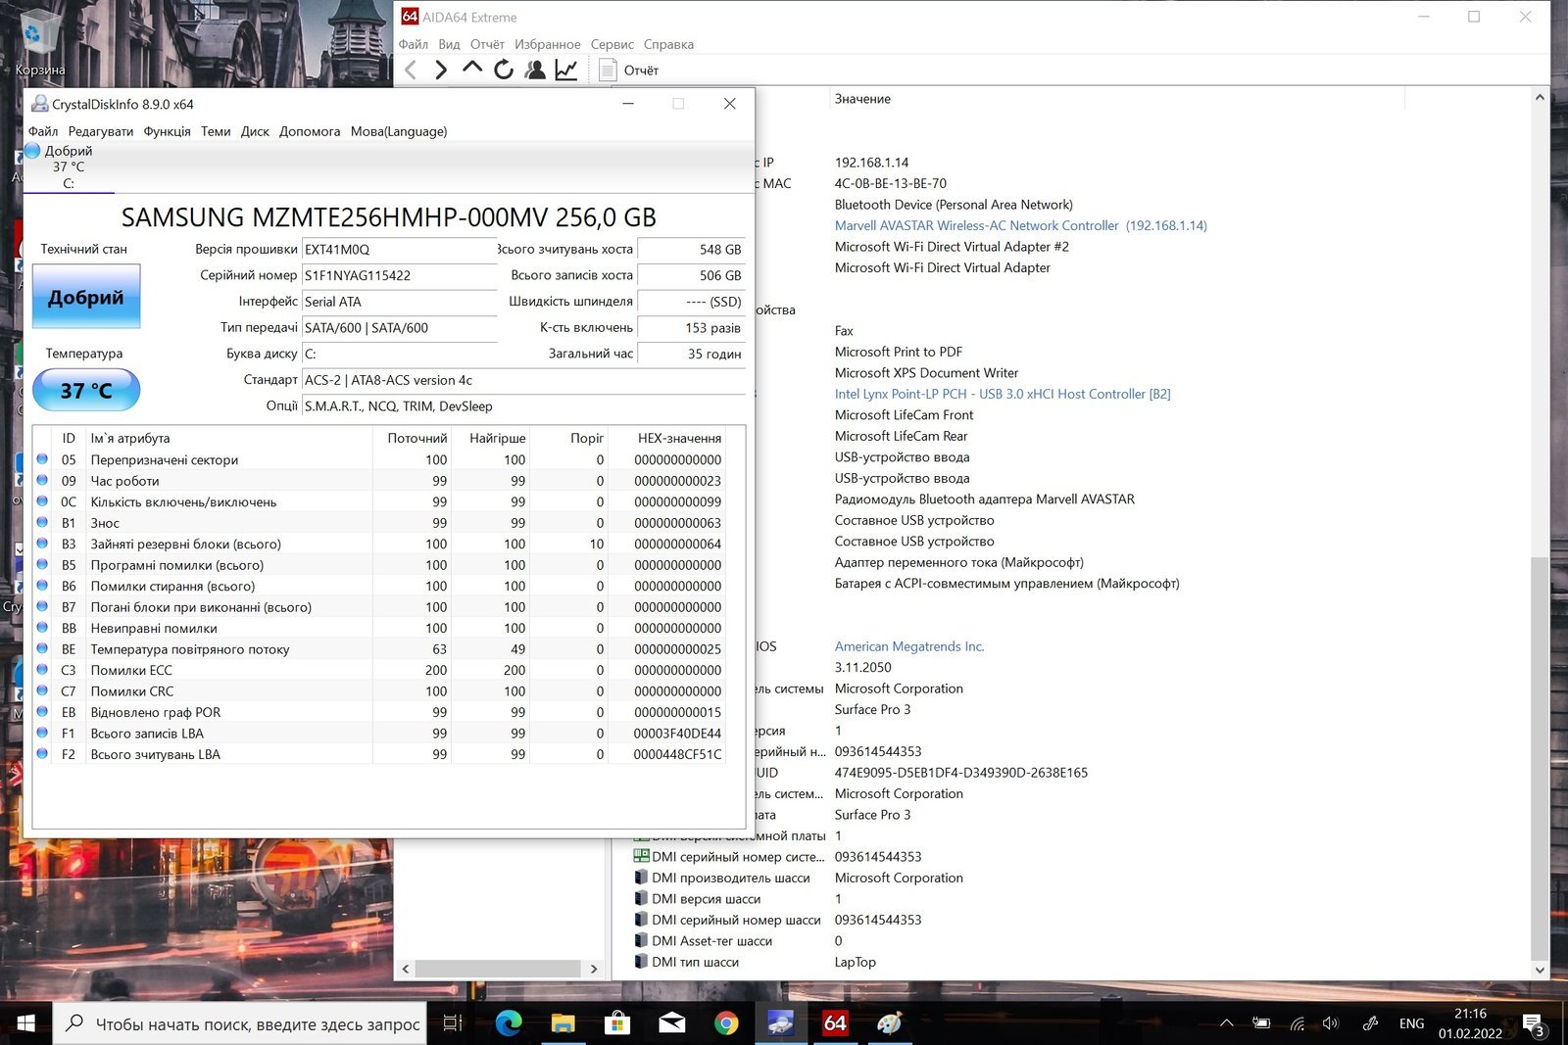
Task: Click AIDA64 Back navigation arrow
Action: point(411,70)
